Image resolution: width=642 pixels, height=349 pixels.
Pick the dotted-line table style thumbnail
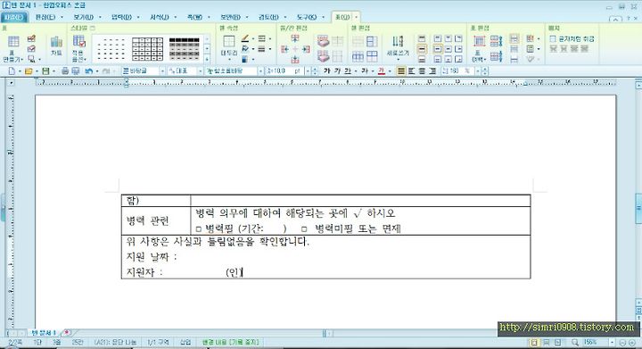pos(111,49)
